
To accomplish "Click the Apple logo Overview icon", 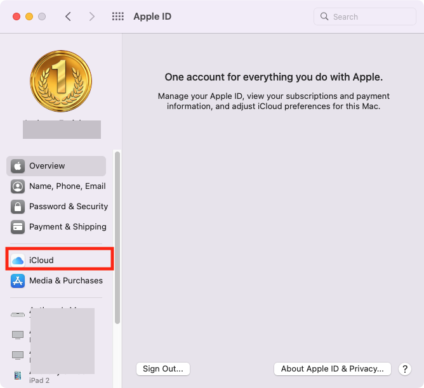I will (x=18, y=165).
